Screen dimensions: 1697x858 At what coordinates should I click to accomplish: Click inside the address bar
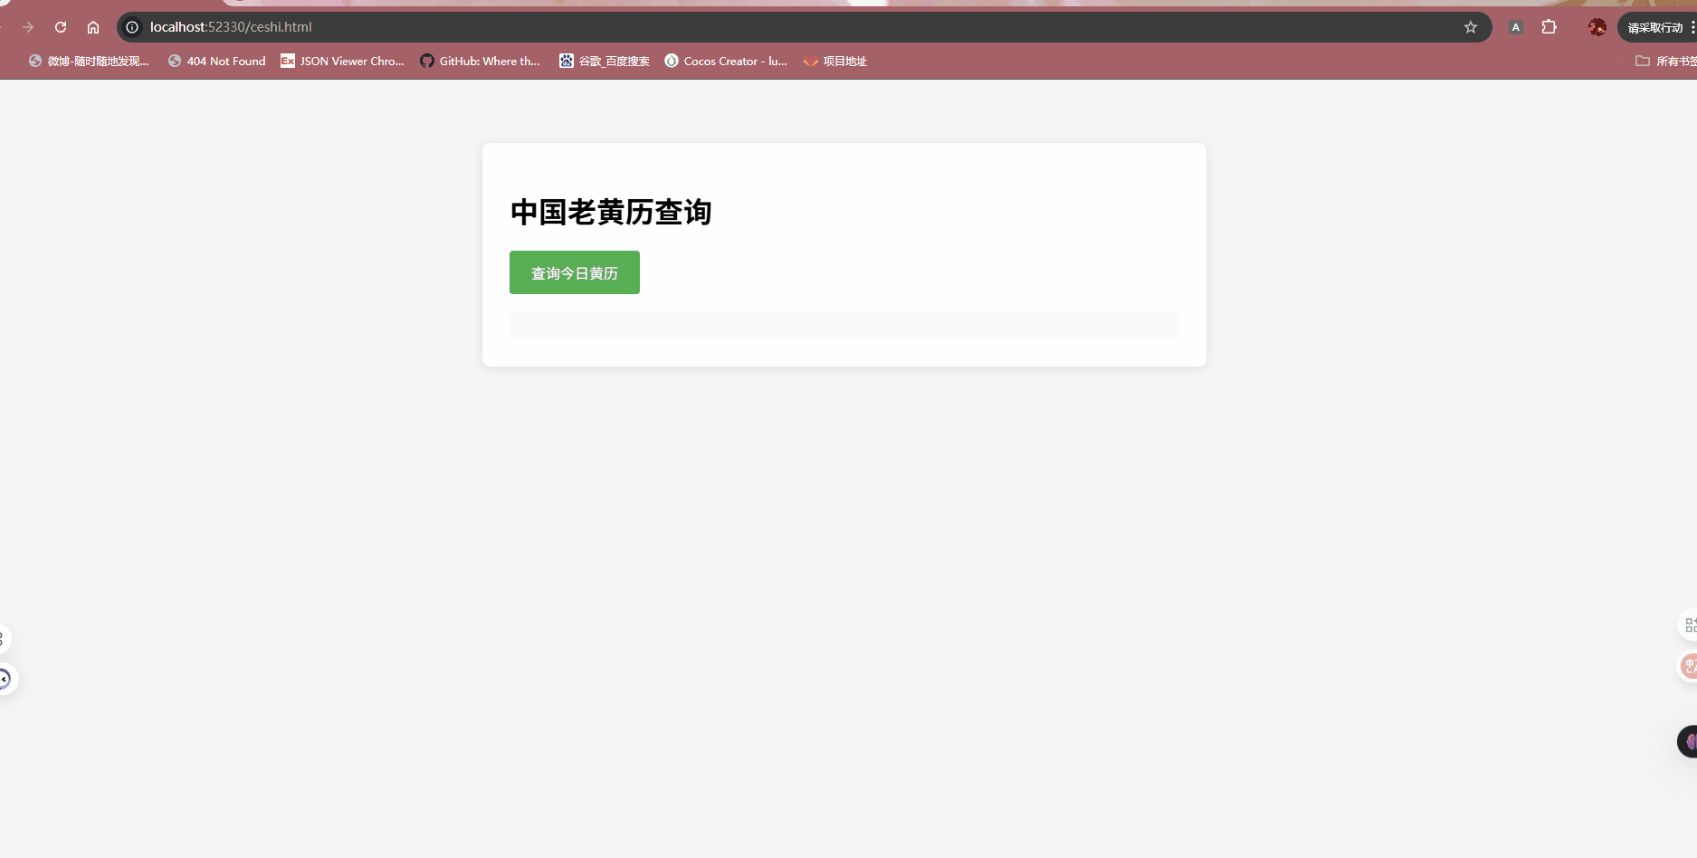tap(543, 27)
